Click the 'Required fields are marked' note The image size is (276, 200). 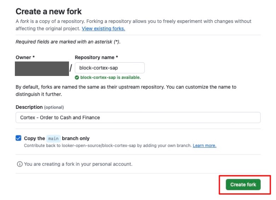coord(68,42)
